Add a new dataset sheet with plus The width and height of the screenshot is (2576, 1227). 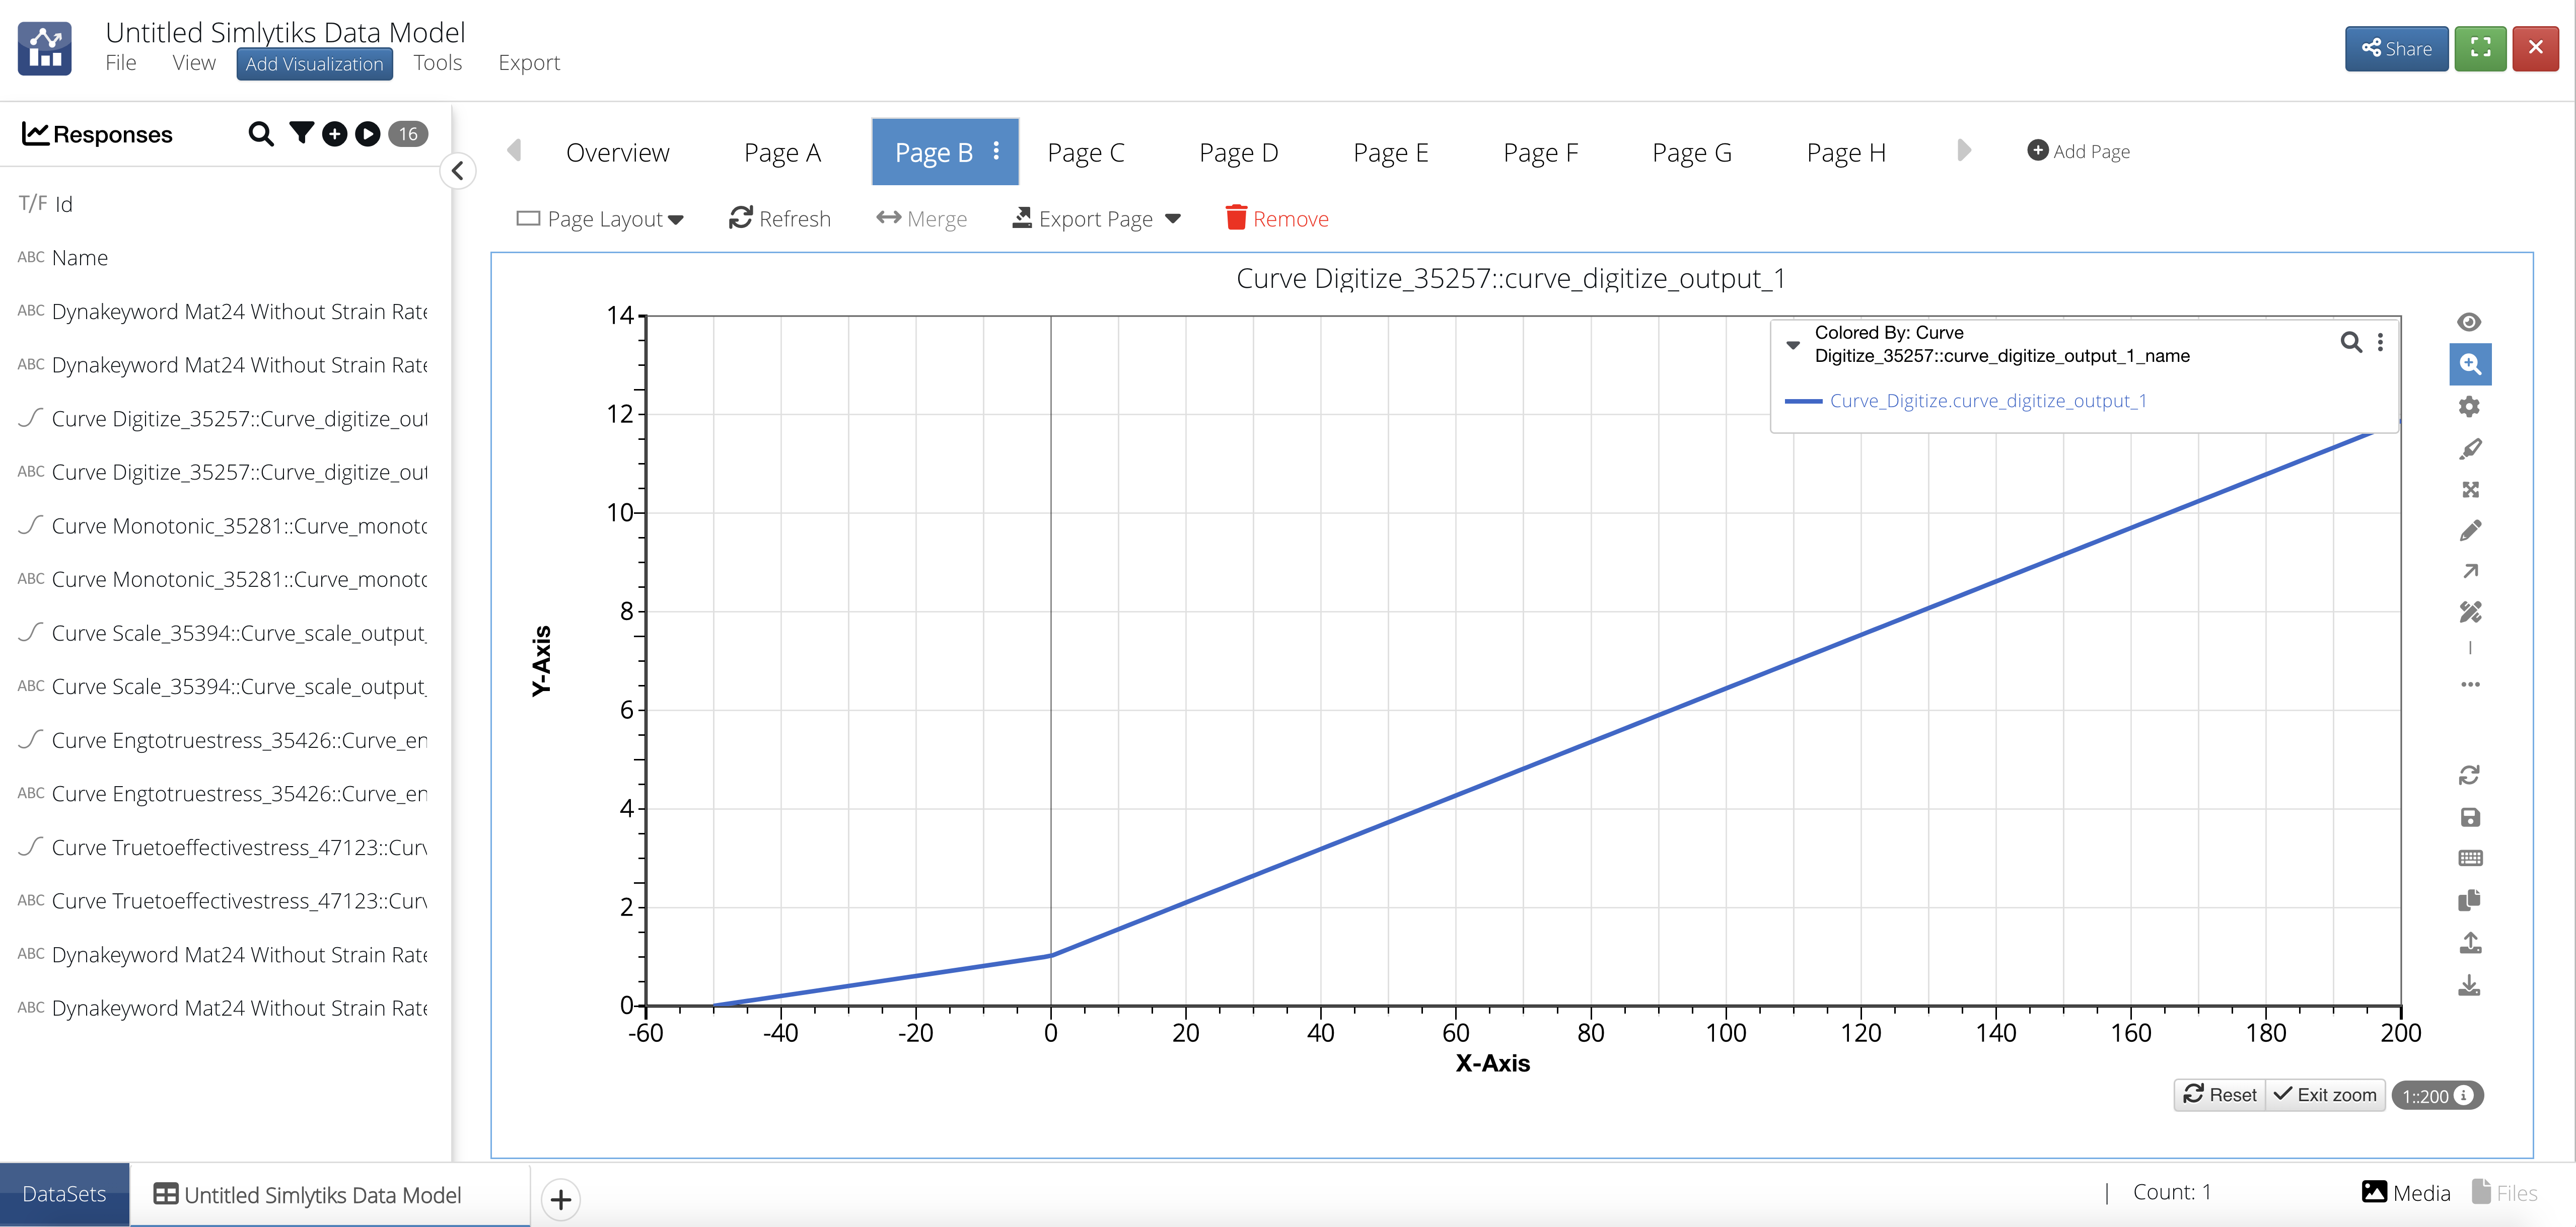point(561,1199)
